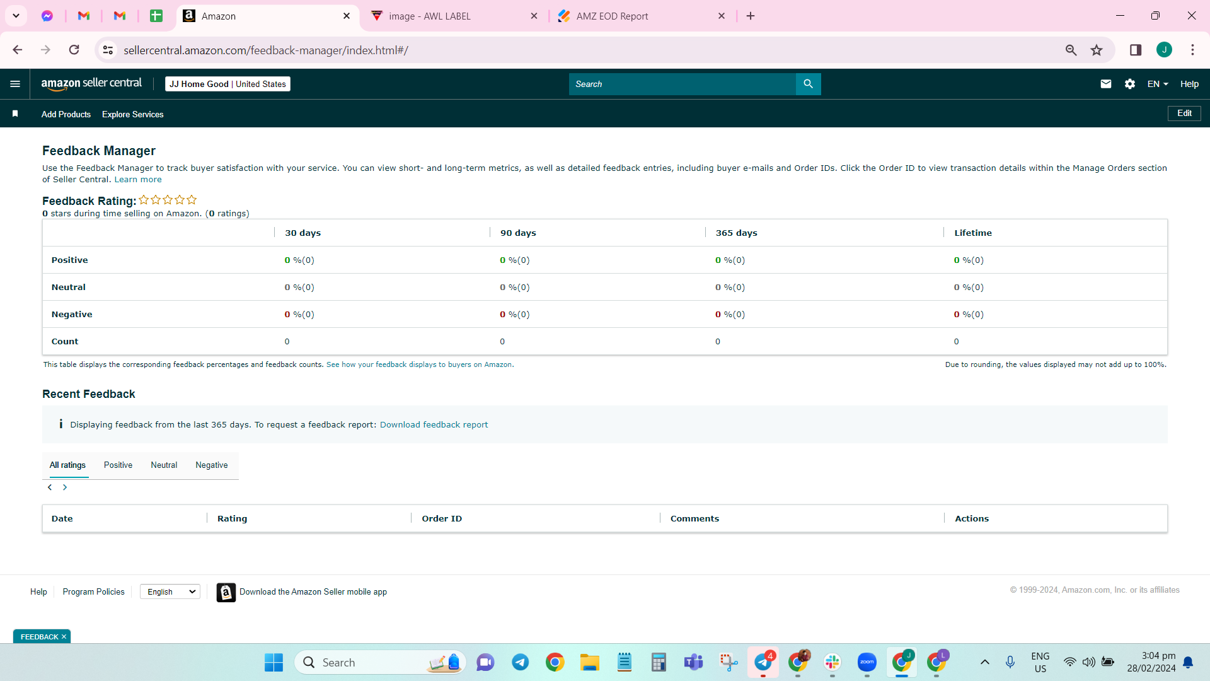Image resolution: width=1210 pixels, height=681 pixels.
Task: Click the Lifetime column header
Action: point(973,233)
